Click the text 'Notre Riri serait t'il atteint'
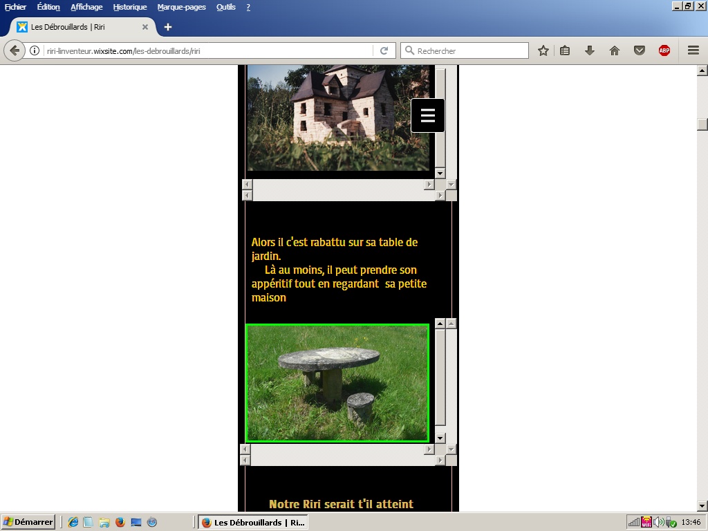 tap(342, 504)
